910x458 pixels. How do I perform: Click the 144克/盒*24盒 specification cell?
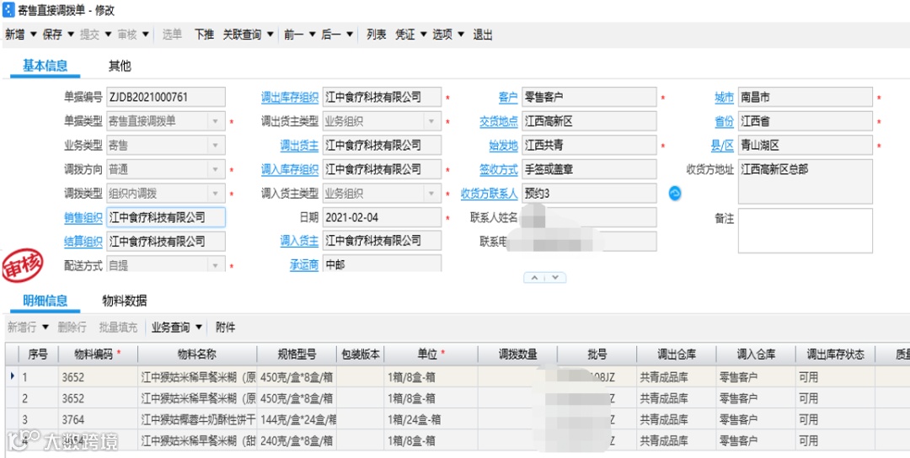click(297, 420)
